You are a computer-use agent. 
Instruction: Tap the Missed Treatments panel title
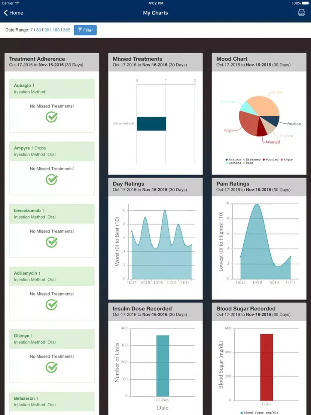[x=138, y=59]
